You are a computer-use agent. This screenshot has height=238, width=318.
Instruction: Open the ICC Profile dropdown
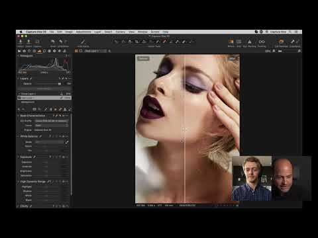(x=52, y=121)
